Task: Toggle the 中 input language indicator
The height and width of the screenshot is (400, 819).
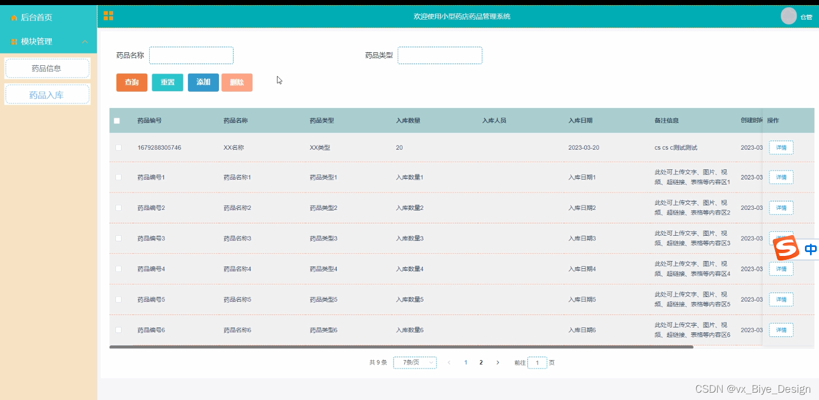Action: tap(811, 249)
